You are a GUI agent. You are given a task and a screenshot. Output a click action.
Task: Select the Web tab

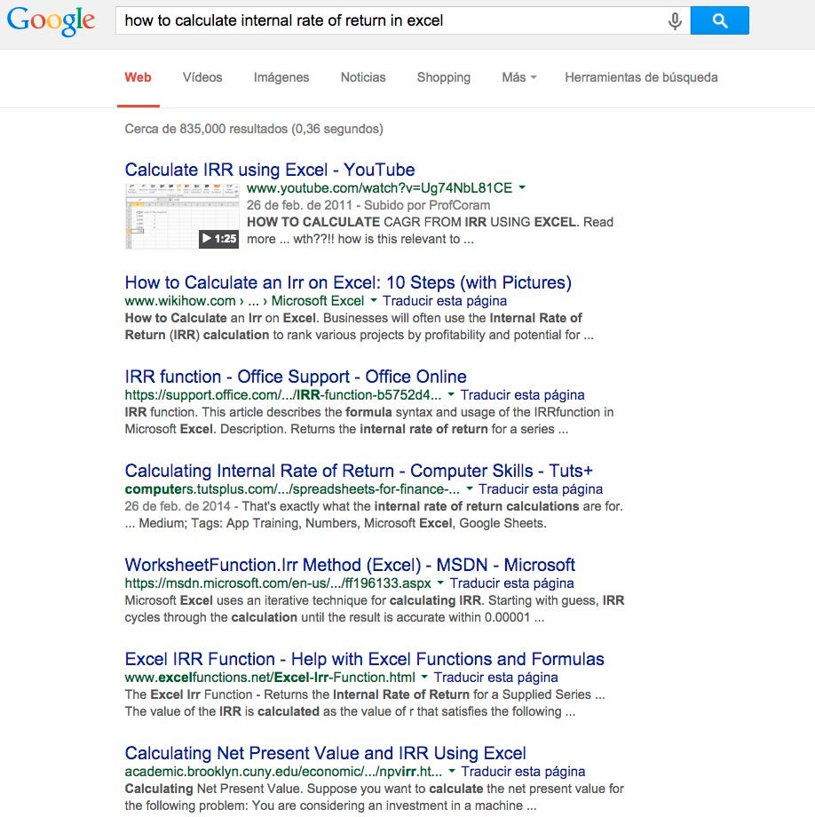[x=138, y=77]
